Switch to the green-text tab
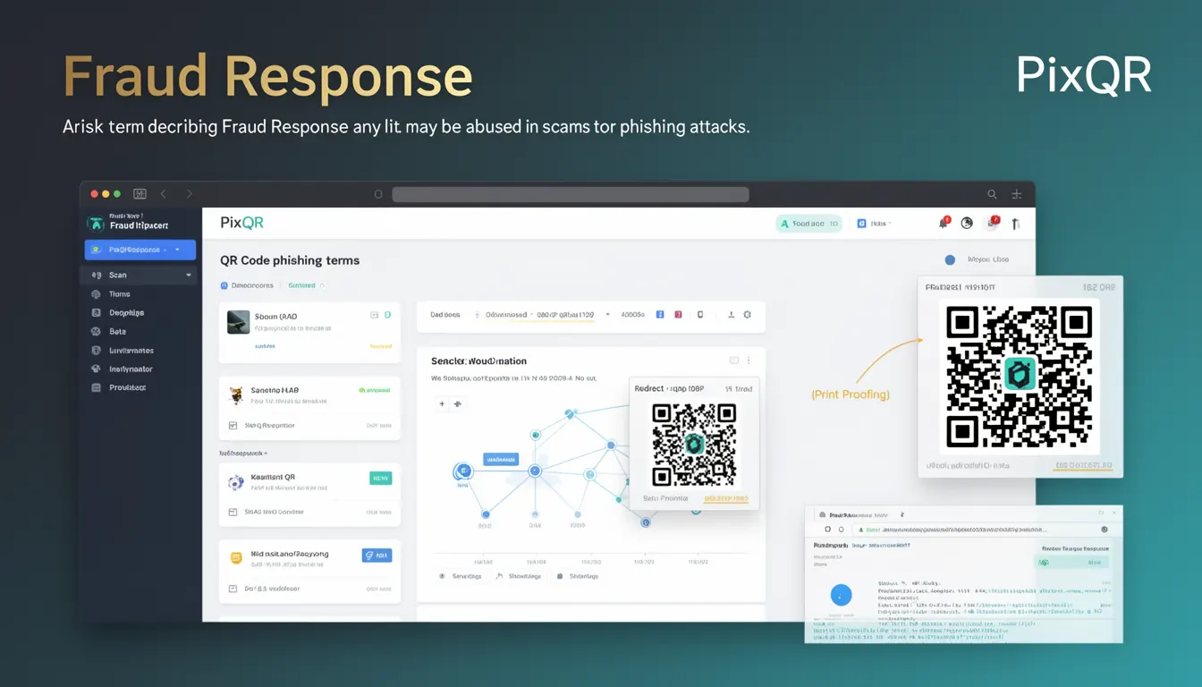 coord(305,285)
